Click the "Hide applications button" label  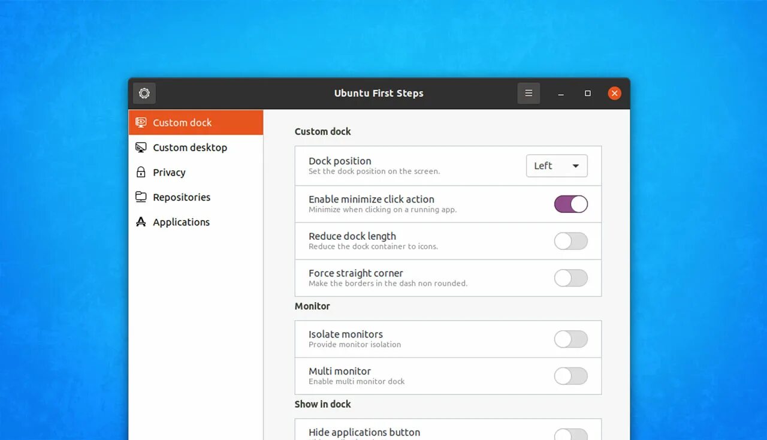[x=364, y=432]
